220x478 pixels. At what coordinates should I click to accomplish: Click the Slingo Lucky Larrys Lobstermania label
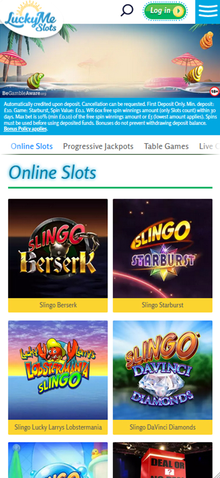(58, 427)
